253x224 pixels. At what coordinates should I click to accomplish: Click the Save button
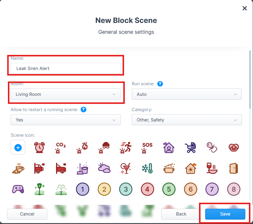(x=225, y=214)
